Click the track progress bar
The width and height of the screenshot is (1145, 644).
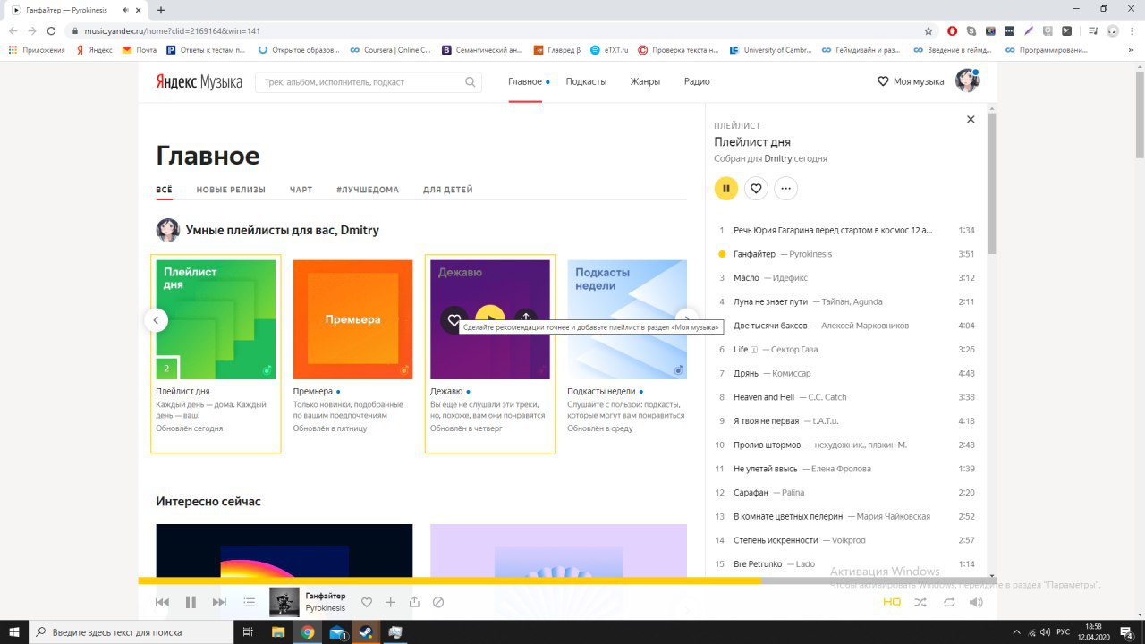pyautogui.click(x=567, y=580)
